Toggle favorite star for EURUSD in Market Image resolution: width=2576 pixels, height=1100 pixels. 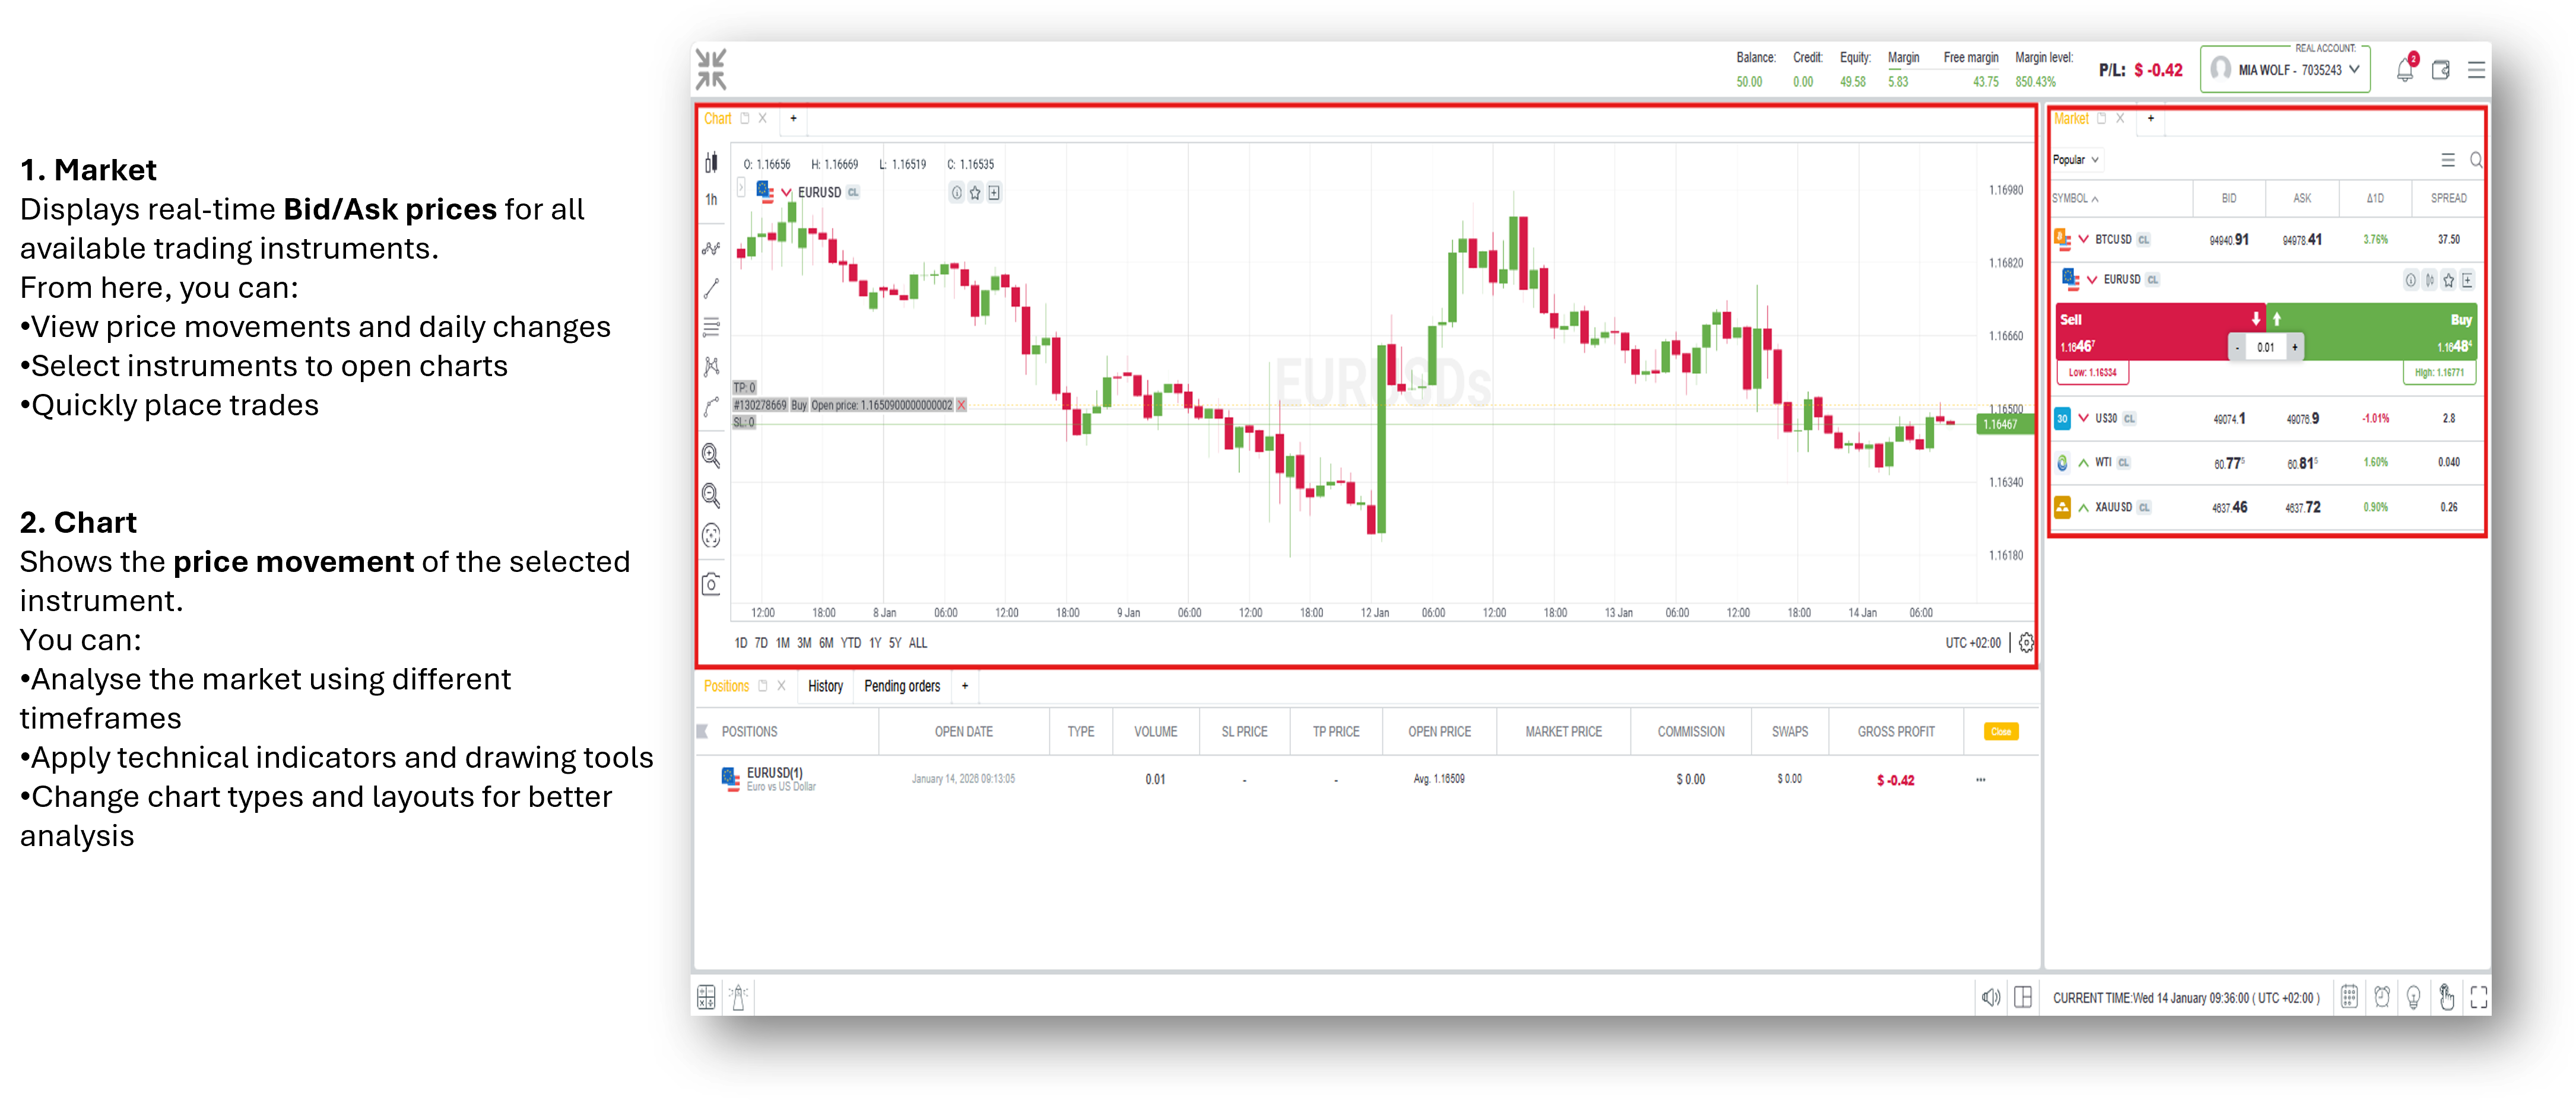coord(2448,280)
